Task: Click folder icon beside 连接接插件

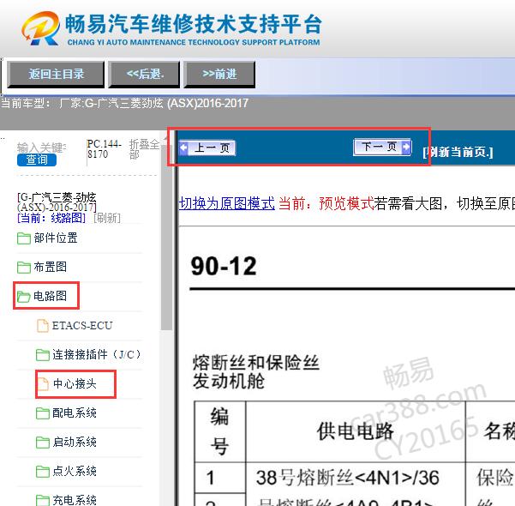Action: (43, 354)
